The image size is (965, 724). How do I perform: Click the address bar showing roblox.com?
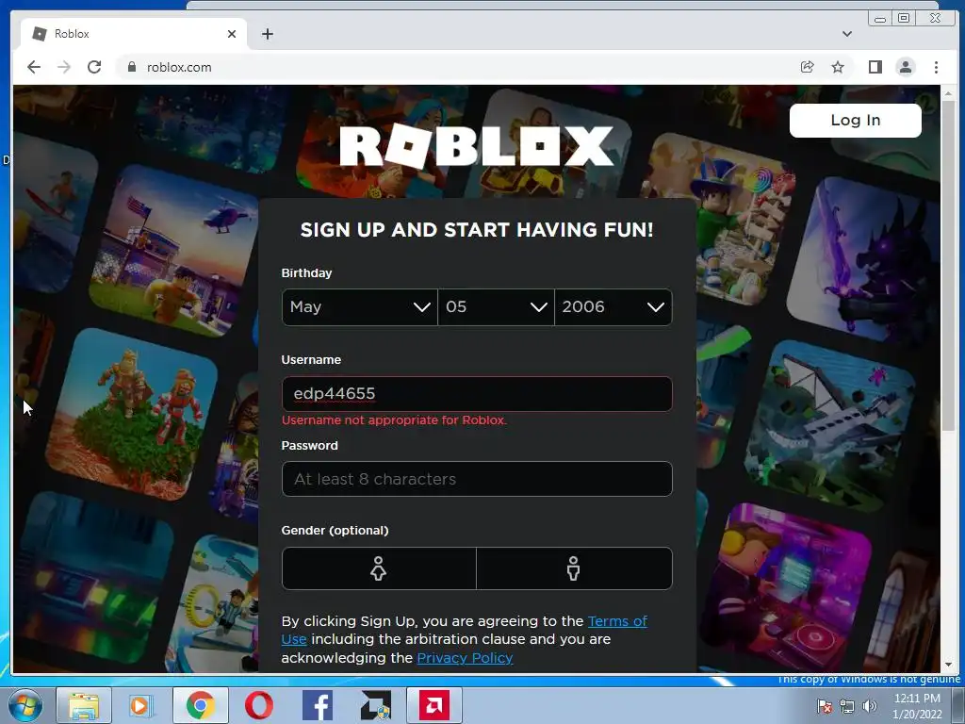[455, 67]
